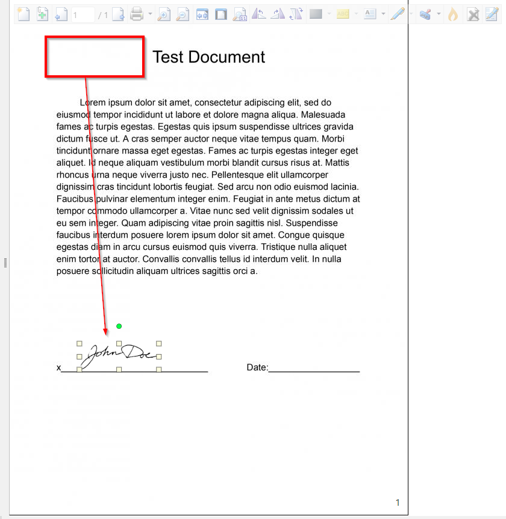
Task: Click the "/ 1" total pages label
Action: (x=103, y=15)
